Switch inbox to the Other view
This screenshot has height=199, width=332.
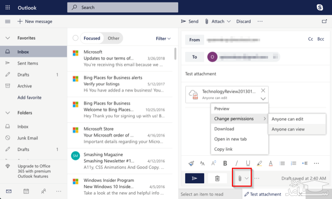pyautogui.click(x=113, y=38)
